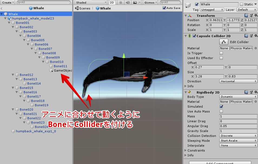The width and height of the screenshot is (258, 164).
Task: Click the Rigidbody 2D preset icon
Action: [251, 92]
